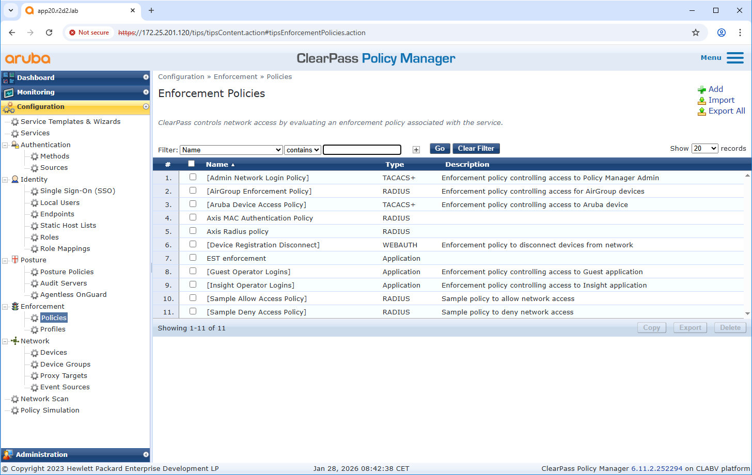This screenshot has height=475, width=752.
Task: Open the Show records count dropdown
Action: [x=705, y=149]
